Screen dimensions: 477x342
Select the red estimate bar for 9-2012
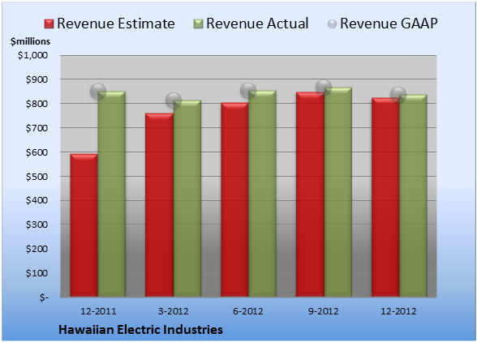click(x=310, y=195)
